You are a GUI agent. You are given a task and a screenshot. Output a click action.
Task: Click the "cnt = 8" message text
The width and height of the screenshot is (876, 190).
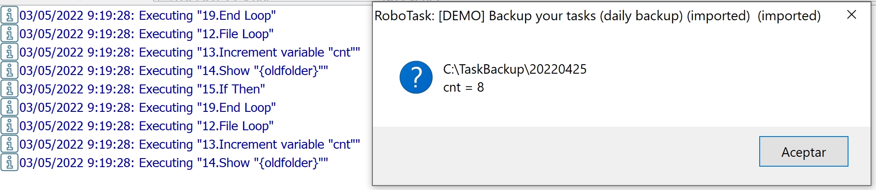tap(463, 87)
